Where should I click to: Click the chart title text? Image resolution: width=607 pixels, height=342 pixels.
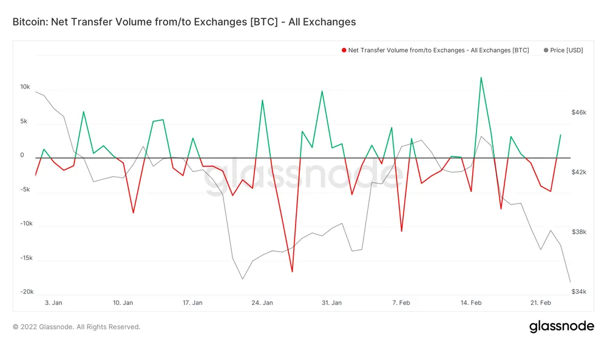pos(184,22)
